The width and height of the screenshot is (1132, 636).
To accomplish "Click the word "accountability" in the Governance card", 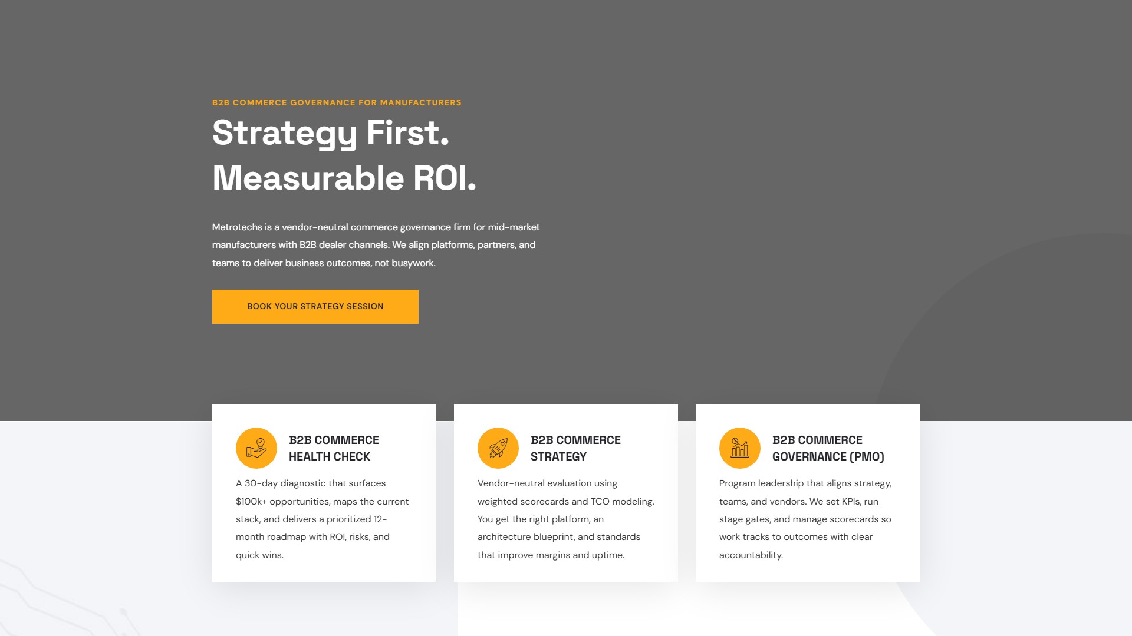I will click(750, 555).
